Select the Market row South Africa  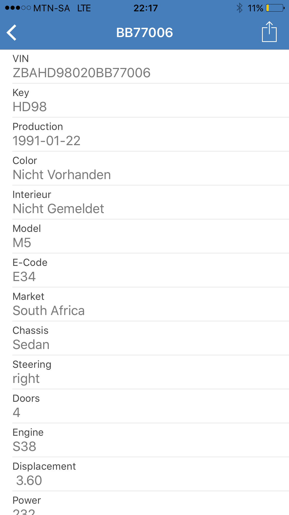pyautogui.click(x=144, y=304)
